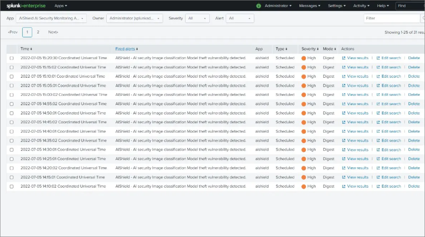Open the Owner Administrator dropdown

135,18
